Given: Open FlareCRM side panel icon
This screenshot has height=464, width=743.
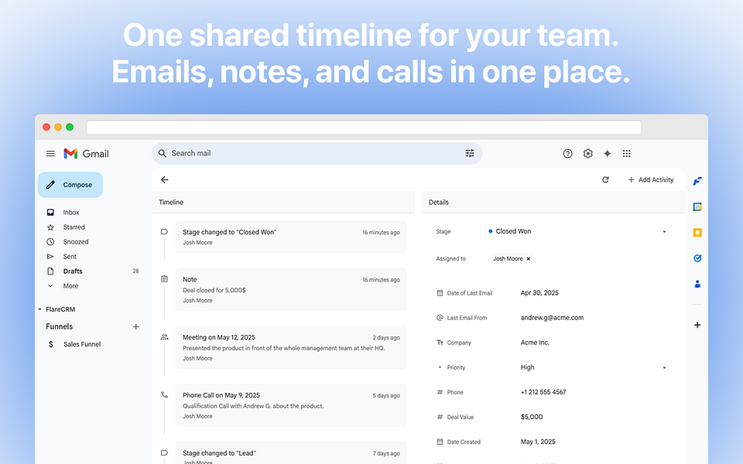Looking at the screenshot, I should [697, 181].
